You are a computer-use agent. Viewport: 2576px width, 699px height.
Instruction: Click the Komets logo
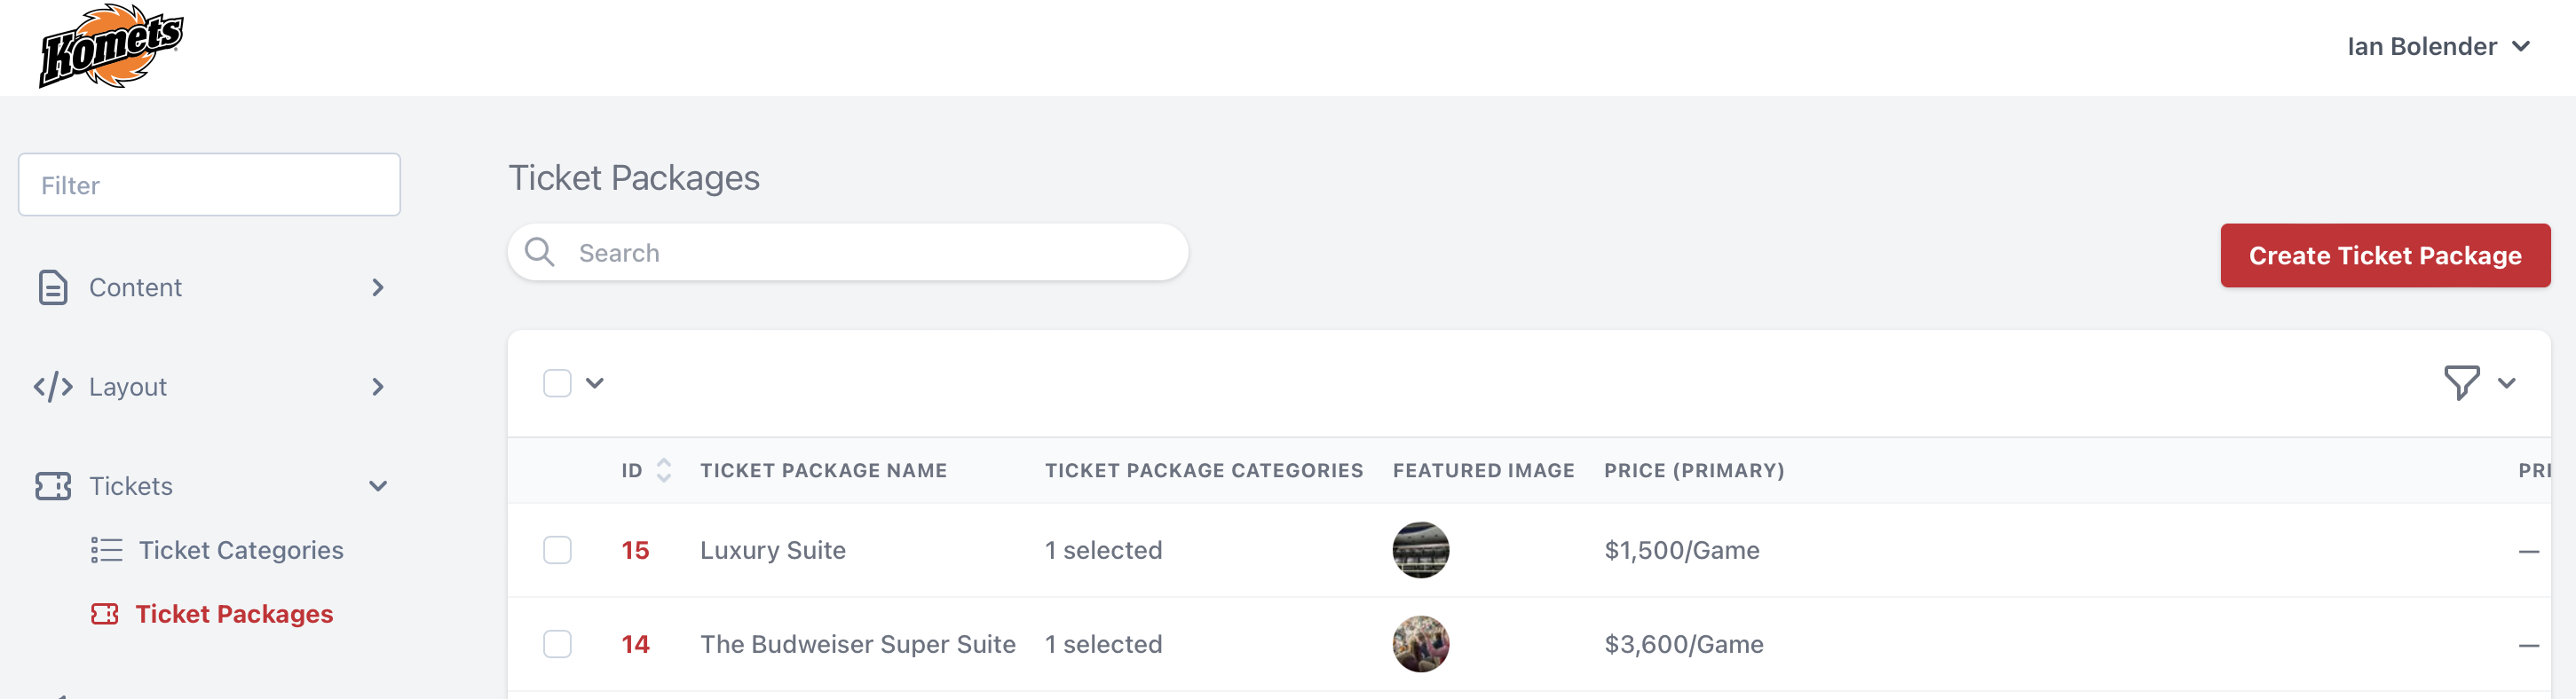point(111,46)
